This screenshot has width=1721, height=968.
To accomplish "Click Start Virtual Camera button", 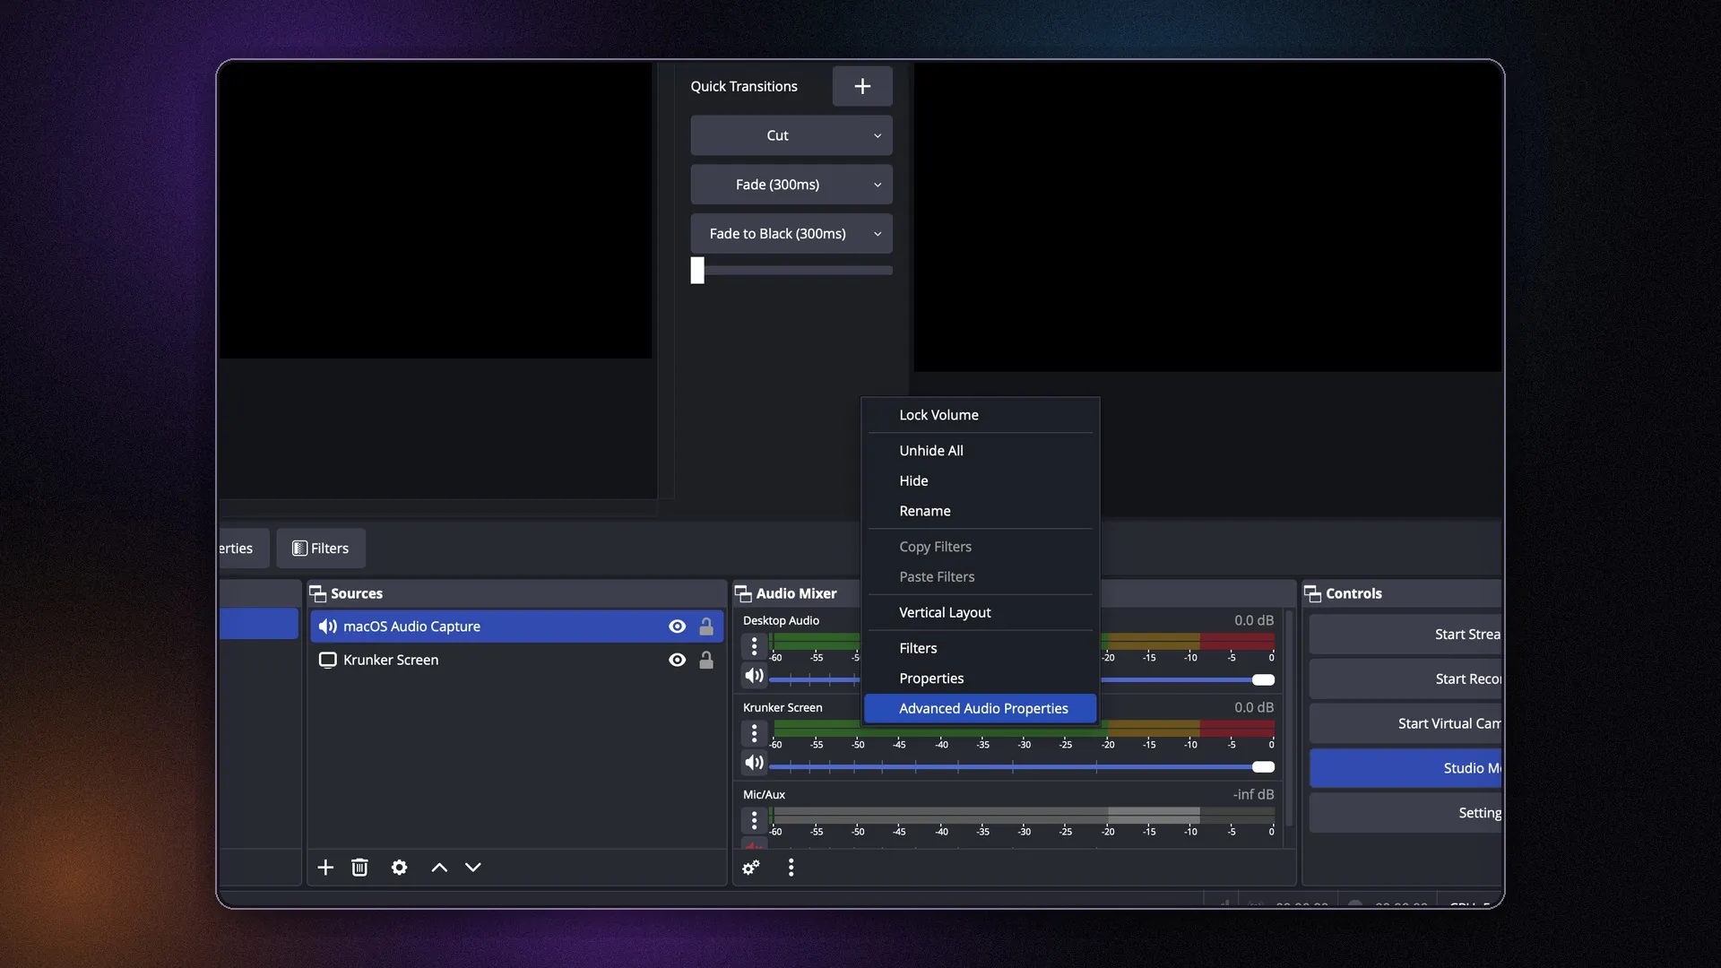I will (x=1405, y=724).
